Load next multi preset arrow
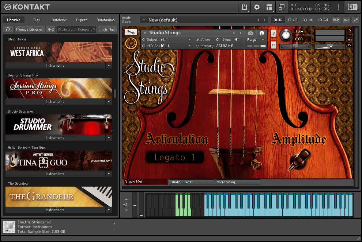 coord(265,20)
